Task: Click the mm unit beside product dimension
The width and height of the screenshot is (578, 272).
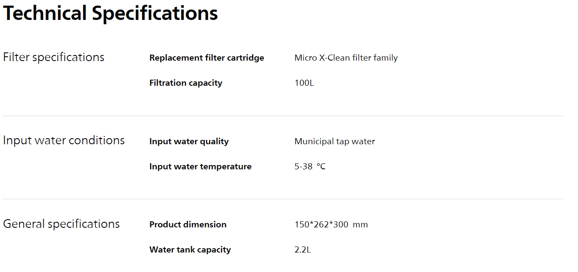Action: point(360,224)
